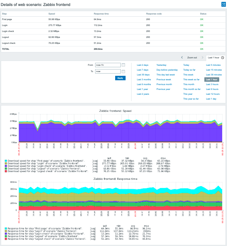Click the From time input field
The height and width of the screenshot is (246, 227).
(x=108, y=65)
